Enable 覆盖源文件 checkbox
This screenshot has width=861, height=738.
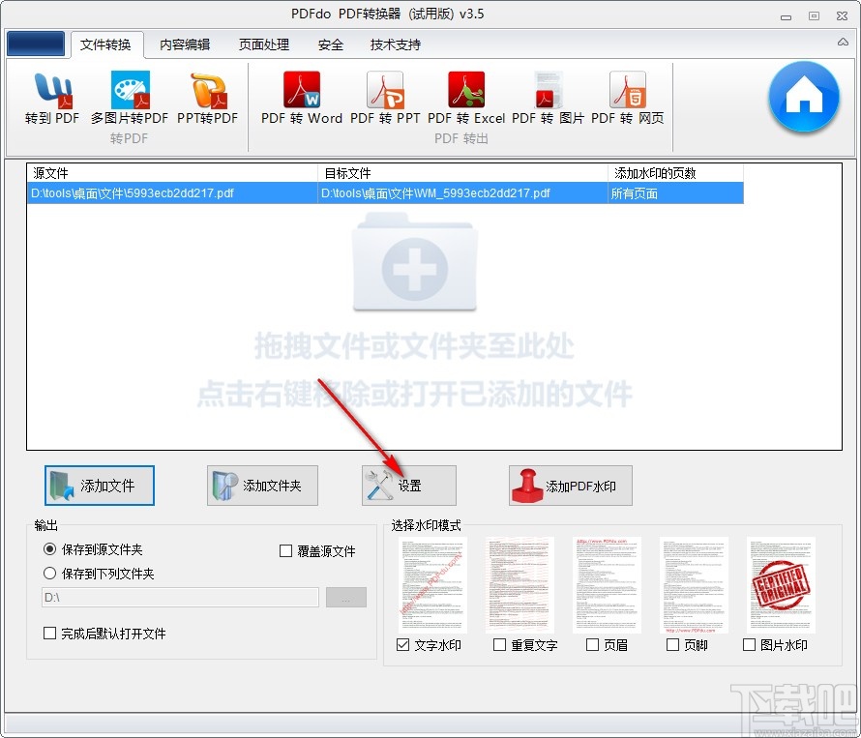[317, 550]
